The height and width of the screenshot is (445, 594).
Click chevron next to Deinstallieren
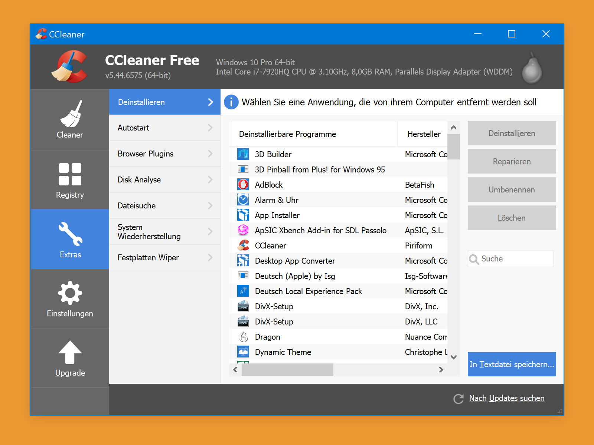210,102
